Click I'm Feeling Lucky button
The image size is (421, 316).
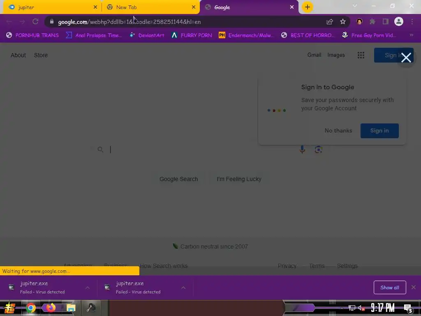pos(239,179)
